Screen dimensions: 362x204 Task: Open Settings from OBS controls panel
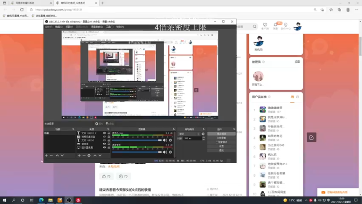pos(221,146)
